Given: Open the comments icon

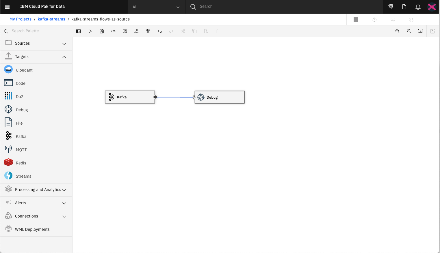Looking at the screenshot, I should click(x=393, y=20).
